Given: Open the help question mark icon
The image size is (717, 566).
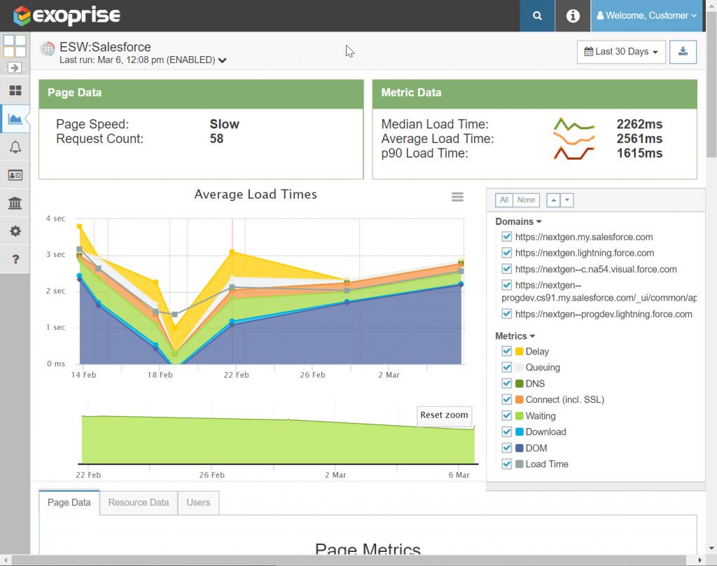Looking at the screenshot, I should [x=15, y=259].
